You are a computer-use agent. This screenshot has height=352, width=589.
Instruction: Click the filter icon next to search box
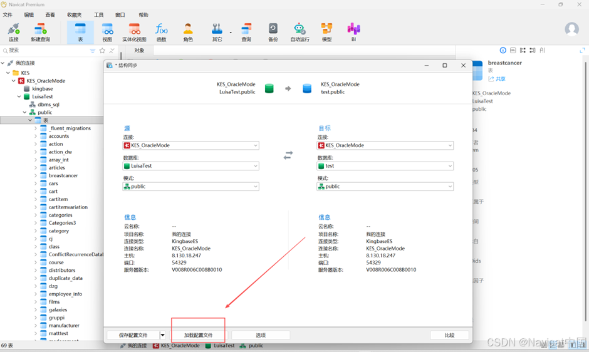92,50
